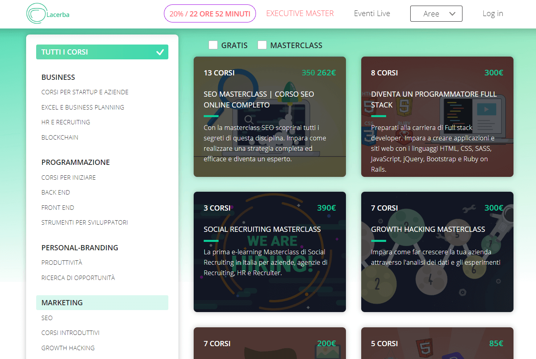Choose SEO under Marketing
Image resolution: width=536 pixels, height=359 pixels.
click(47, 318)
